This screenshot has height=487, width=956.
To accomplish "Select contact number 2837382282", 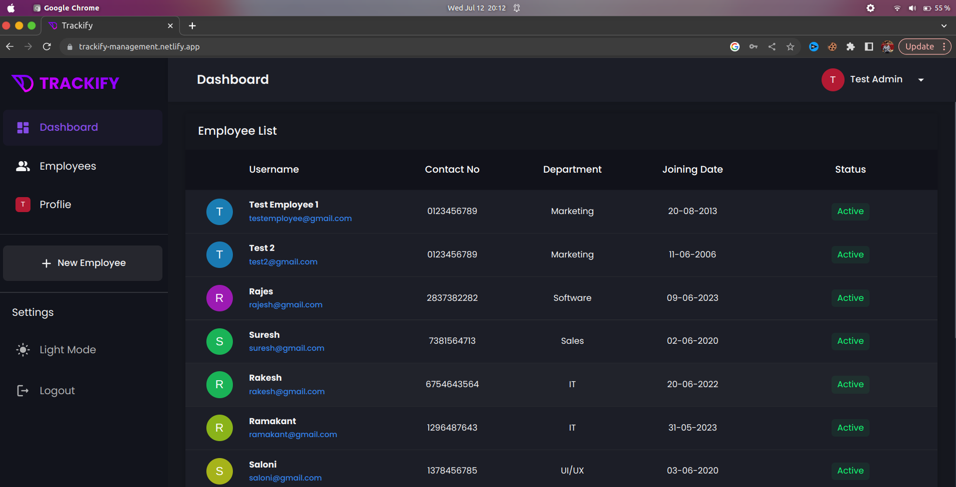I will (x=452, y=298).
